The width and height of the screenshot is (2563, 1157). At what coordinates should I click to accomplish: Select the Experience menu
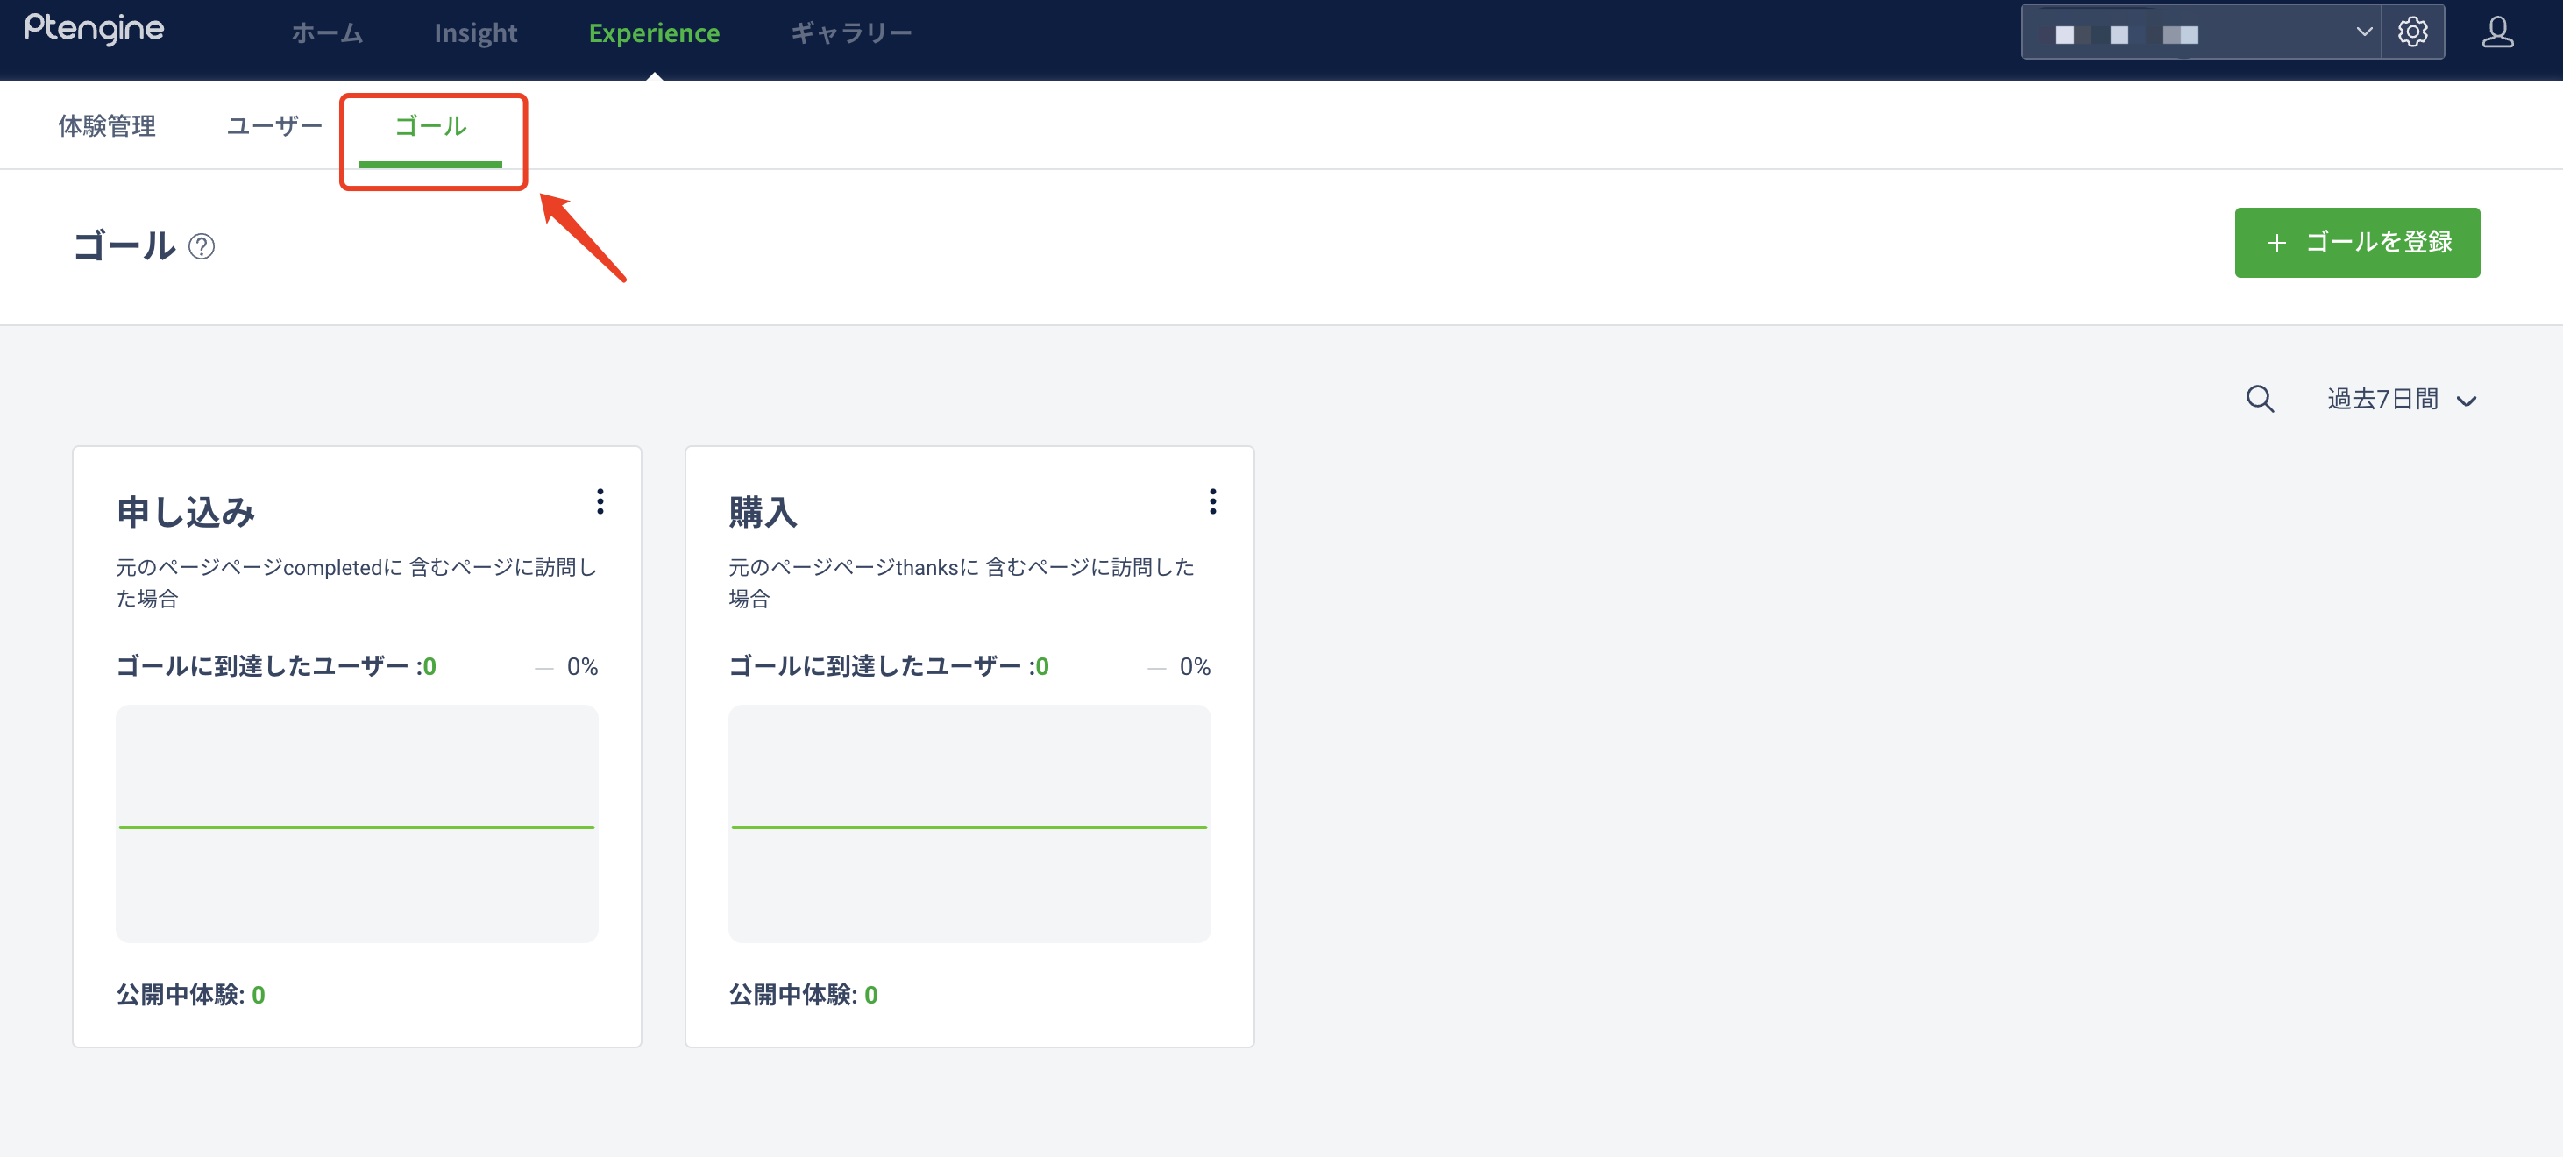654,32
